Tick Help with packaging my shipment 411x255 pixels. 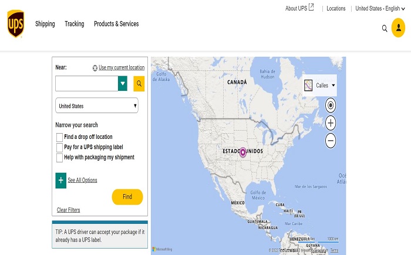tap(59, 158)
